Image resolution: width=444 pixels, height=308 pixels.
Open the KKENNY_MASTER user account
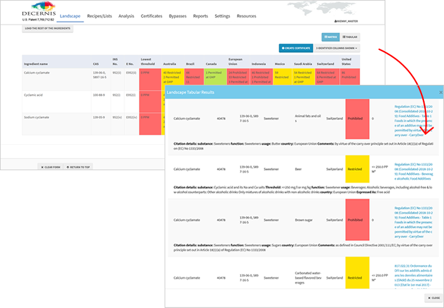click(345, 21)
